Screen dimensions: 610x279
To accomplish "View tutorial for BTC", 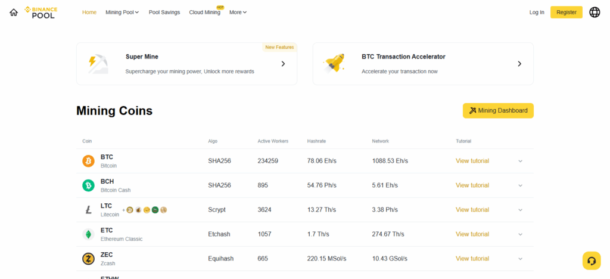I will coord(472,161).
